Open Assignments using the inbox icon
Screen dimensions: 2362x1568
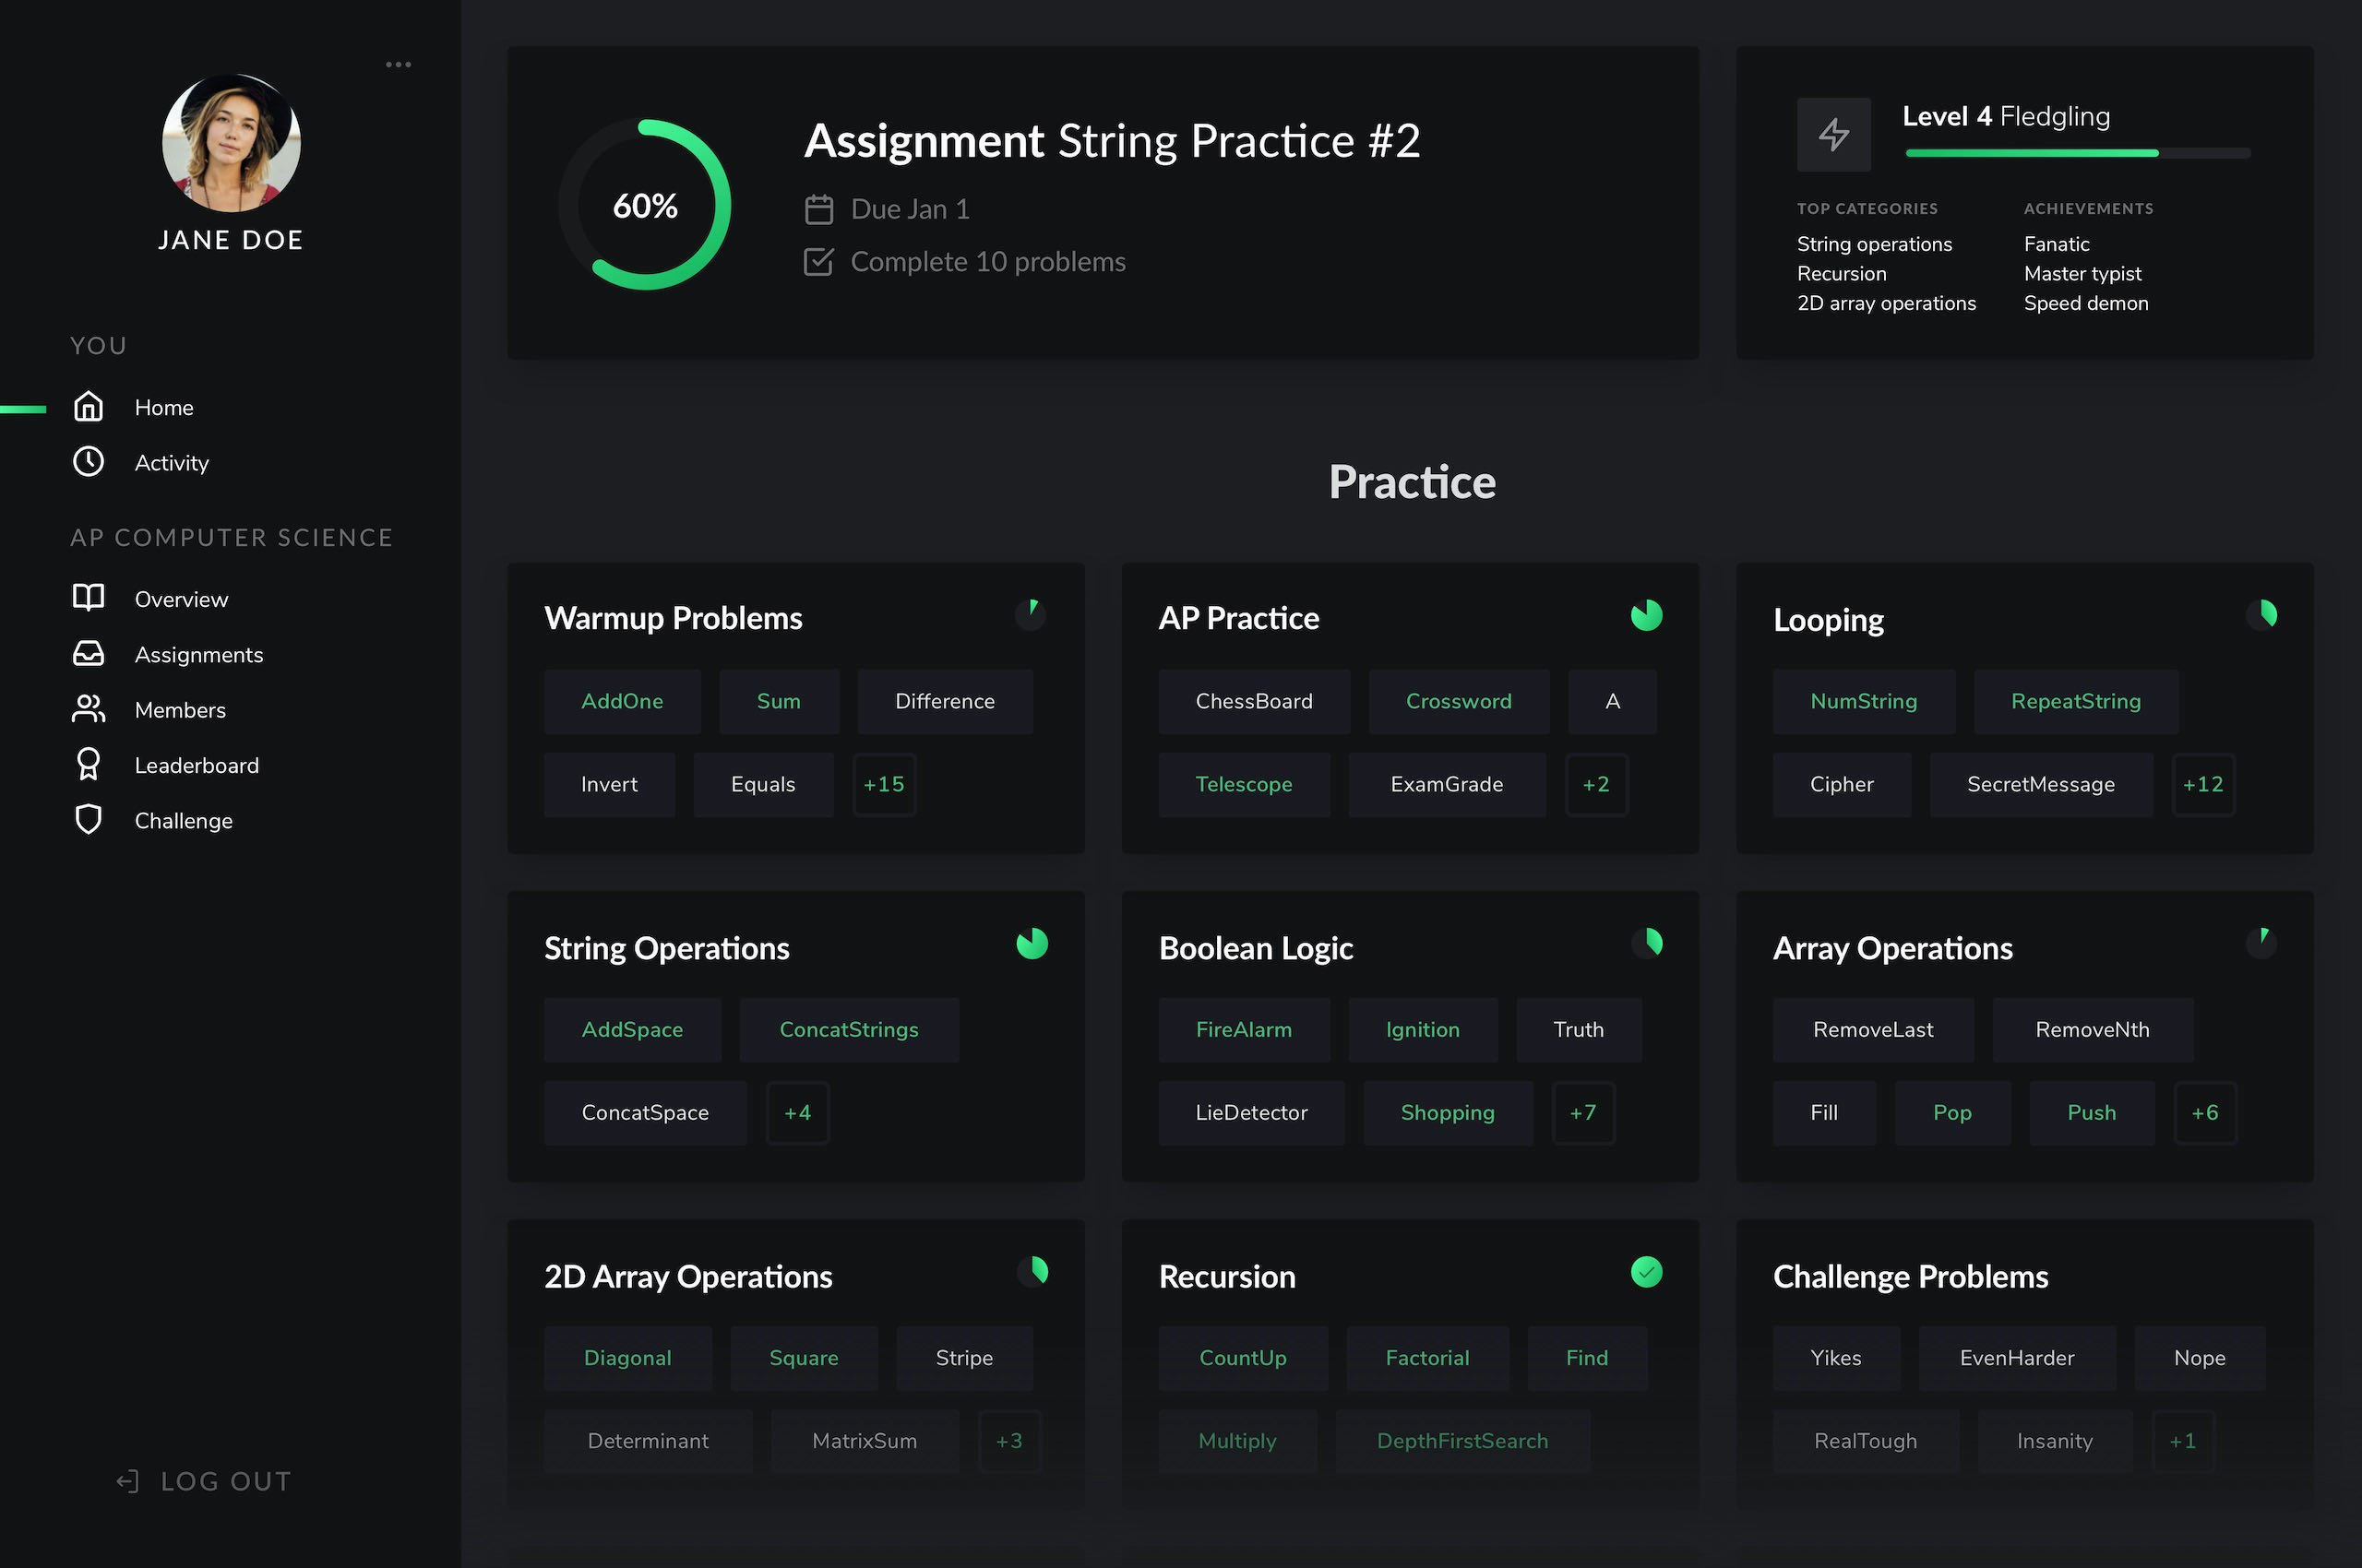click(88, 653)
